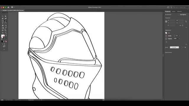The width and height of the screenshot is (189, 106).
Task: Select the Untitled-1 document tab
Action: coord(13,11)
